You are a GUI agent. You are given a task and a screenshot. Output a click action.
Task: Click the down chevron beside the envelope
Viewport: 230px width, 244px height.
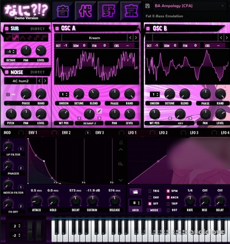[x=121, y=180]
